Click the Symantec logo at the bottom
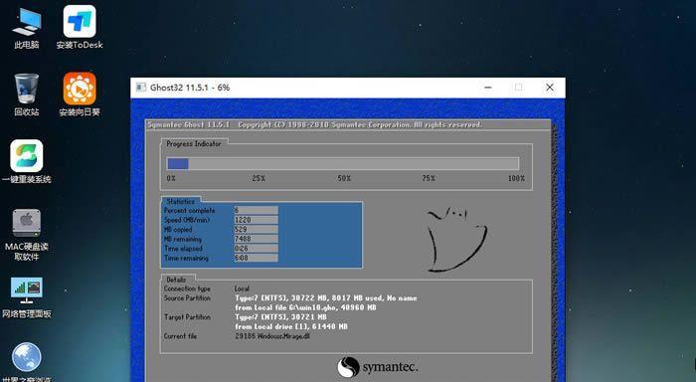The width and height of the screenshot is (696, 382). pos(377,367)
